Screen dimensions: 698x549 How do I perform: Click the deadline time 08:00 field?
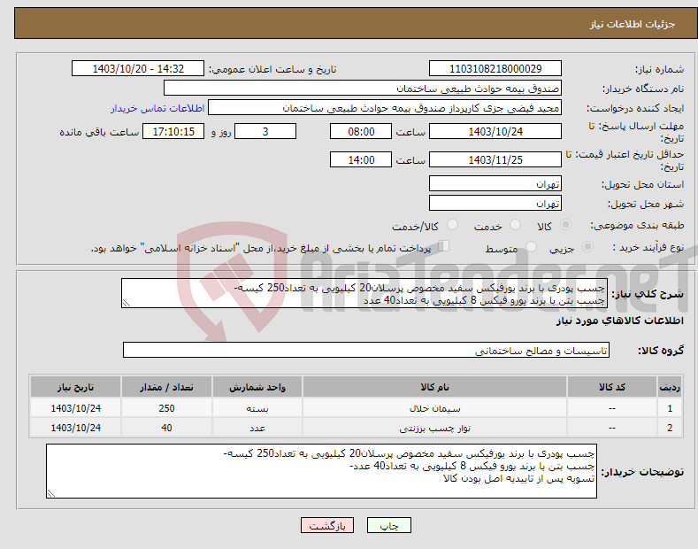coord(361,132)
